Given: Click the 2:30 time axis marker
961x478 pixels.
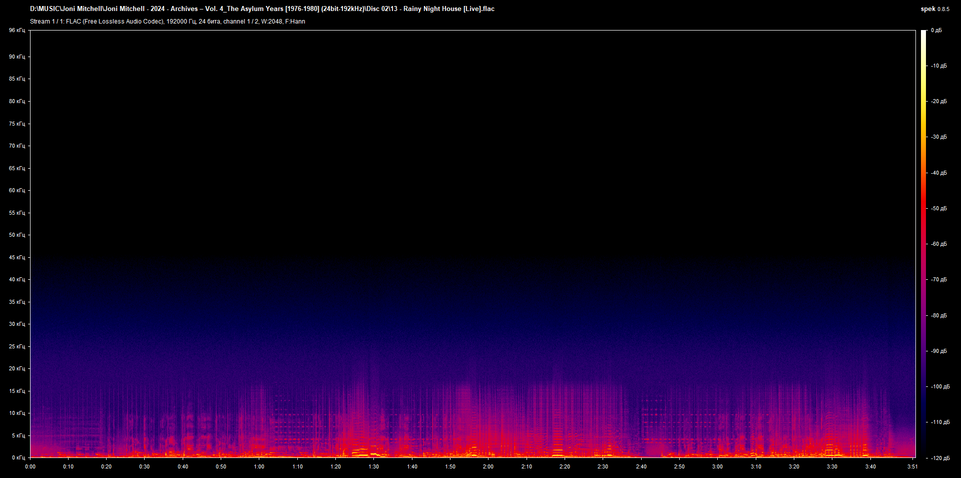Looking at the screenshot, I should (603, 466).
